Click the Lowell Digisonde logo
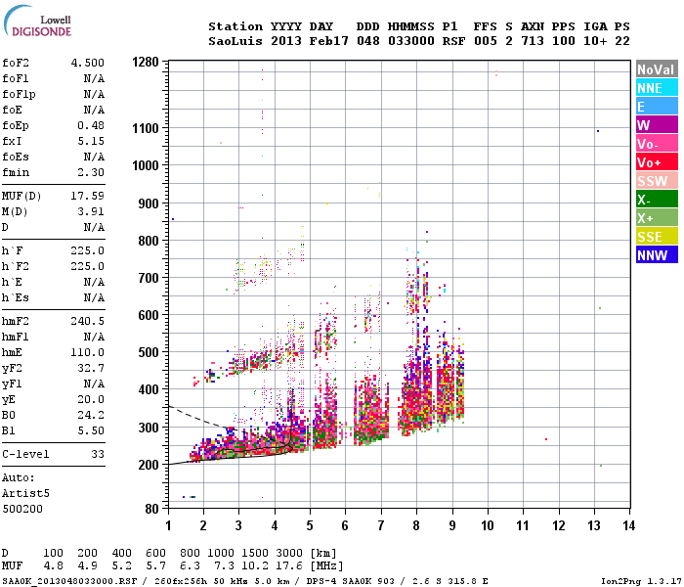684x587 pixels. tap(37, 21)
